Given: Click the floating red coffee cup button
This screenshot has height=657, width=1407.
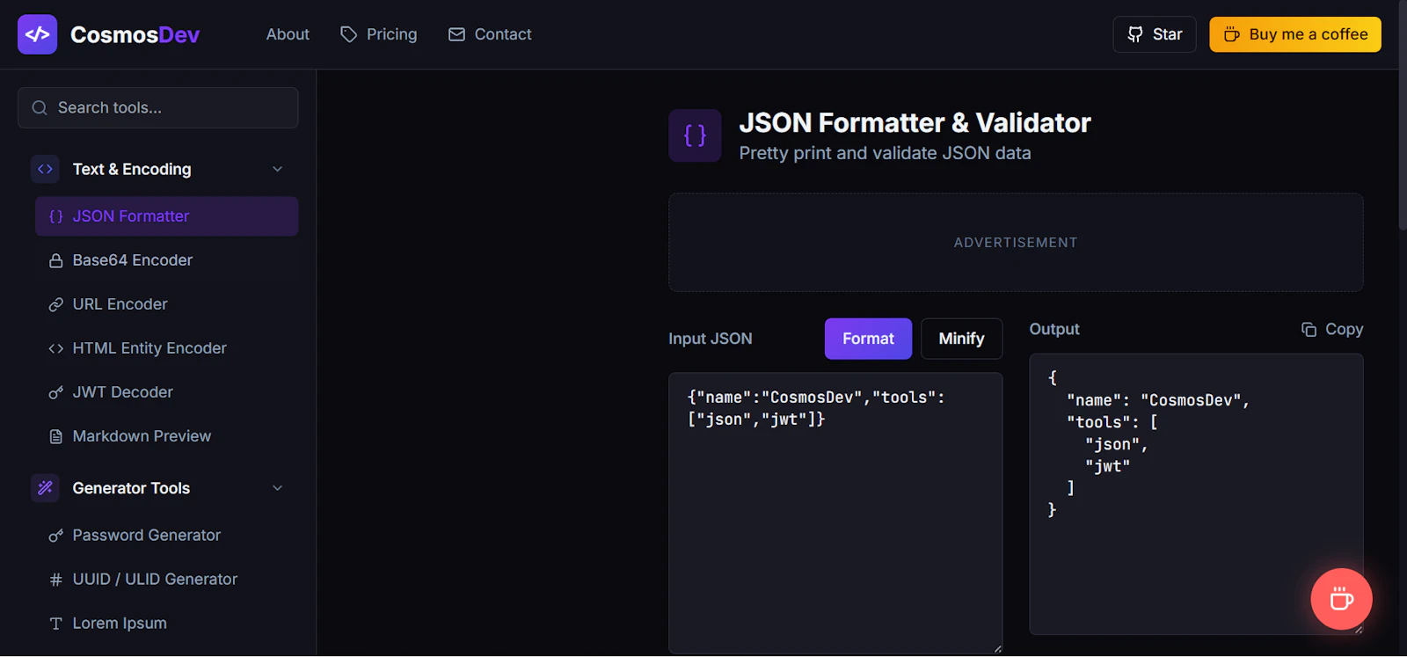Looking at the screenshot, I should point(1341,599).
